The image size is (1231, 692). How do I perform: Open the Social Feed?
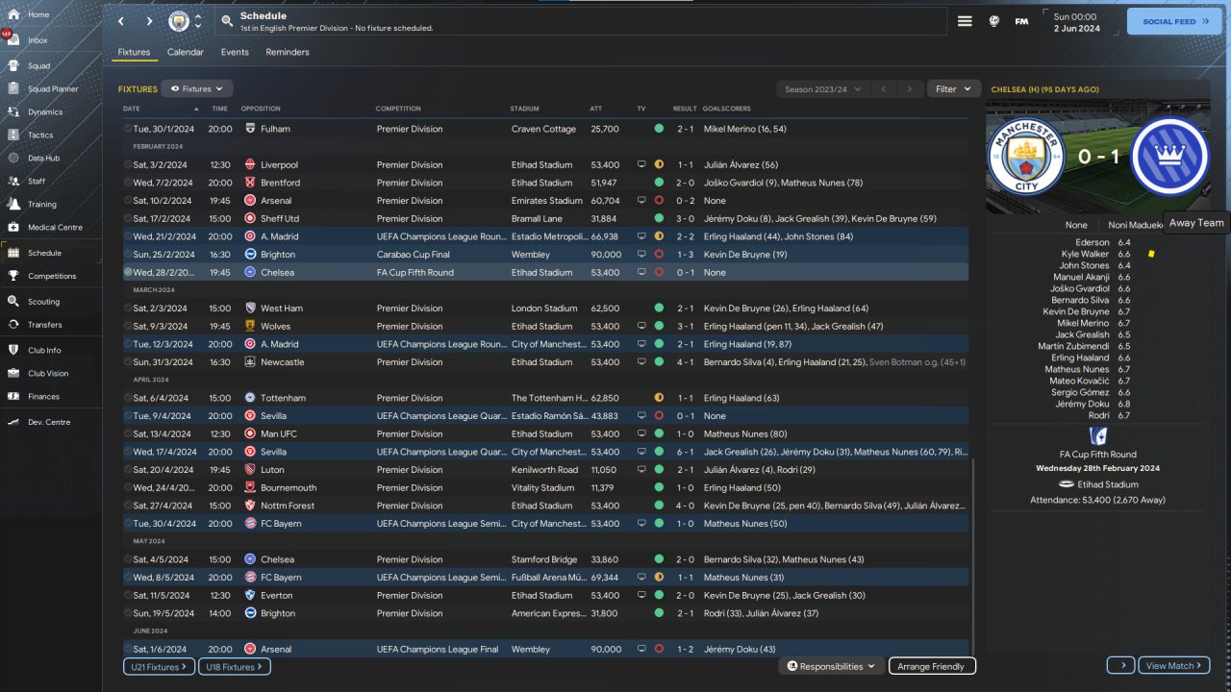pos(1174,21)
